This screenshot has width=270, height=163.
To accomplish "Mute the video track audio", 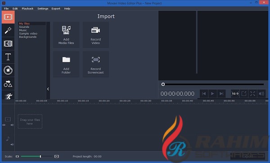I will coord(12,125).
